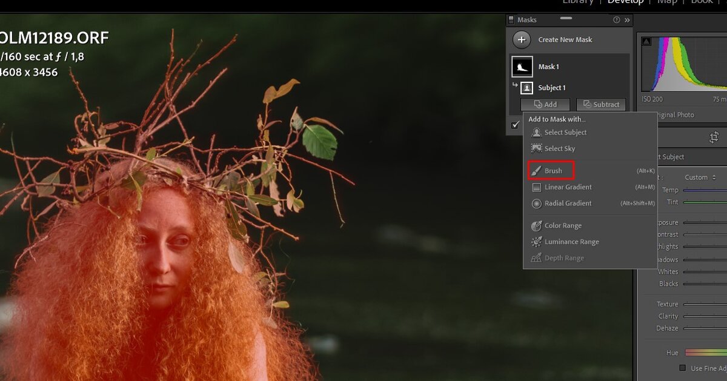Click the Tint slider track

(x=705, y=202)
